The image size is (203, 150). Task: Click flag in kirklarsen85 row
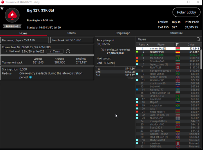click(178, 80)
